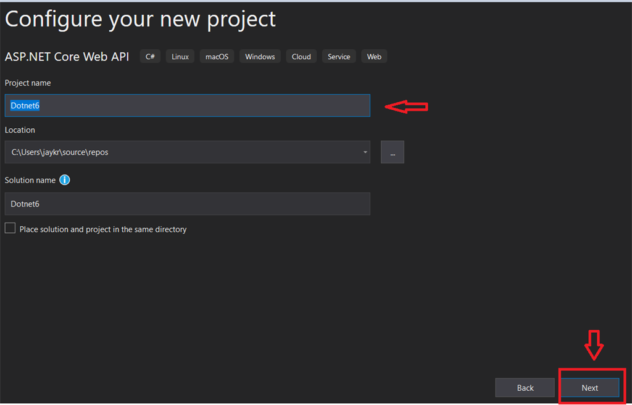Viewport: 632px width, 405px height.
Task: Click the ASP.NET Core Web API template title
Action: pos(67,57)
